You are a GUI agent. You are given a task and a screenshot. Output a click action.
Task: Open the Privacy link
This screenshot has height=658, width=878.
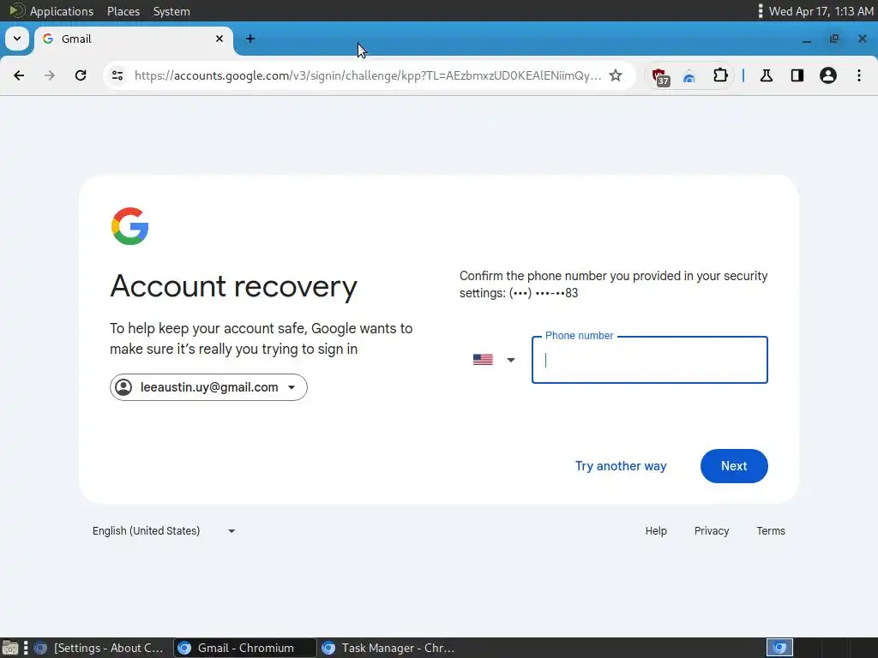[x=711, y=531]
